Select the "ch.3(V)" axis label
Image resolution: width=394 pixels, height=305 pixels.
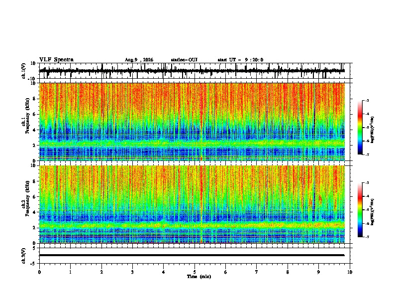tap(24, 256)
